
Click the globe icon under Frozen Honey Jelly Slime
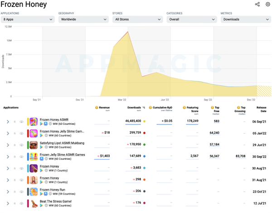[46, 135]
